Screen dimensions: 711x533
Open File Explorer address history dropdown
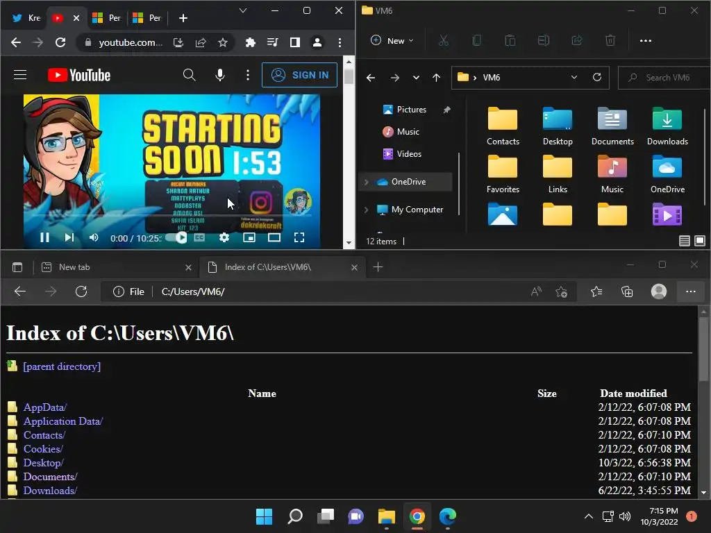(574, 78)
